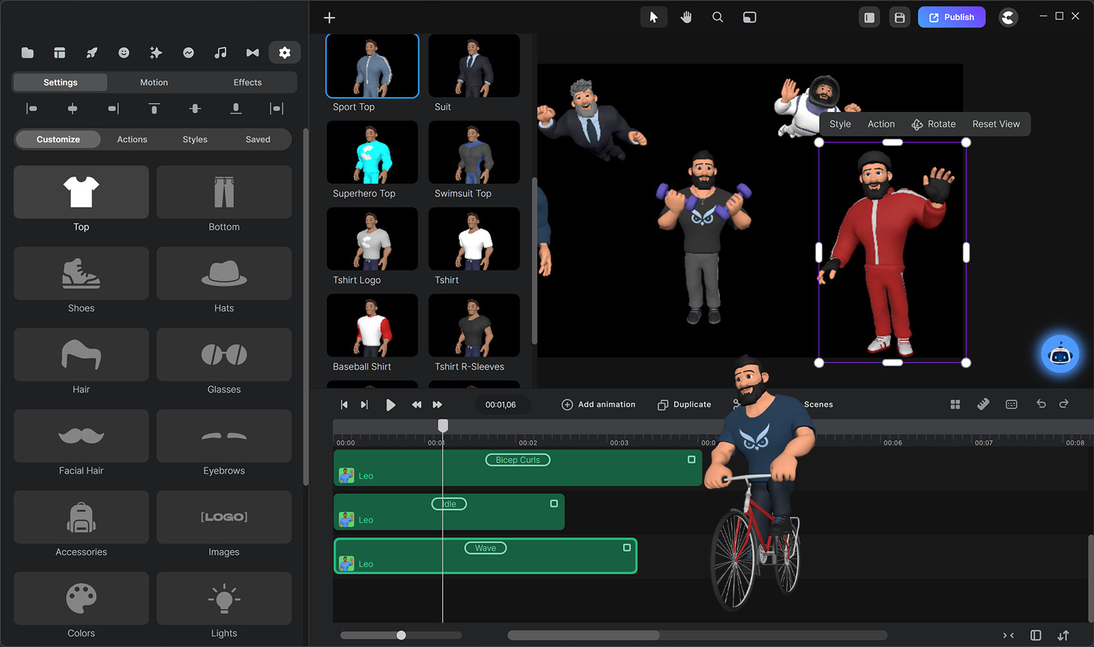The width and height of the screenshot is (1094, 647).
Task: Click Add animation button
Action: pyautogui.click(x=598, y=405)
